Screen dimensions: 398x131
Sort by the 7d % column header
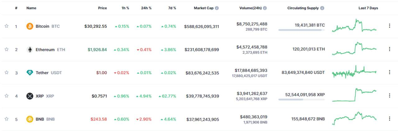coord(171,8)
